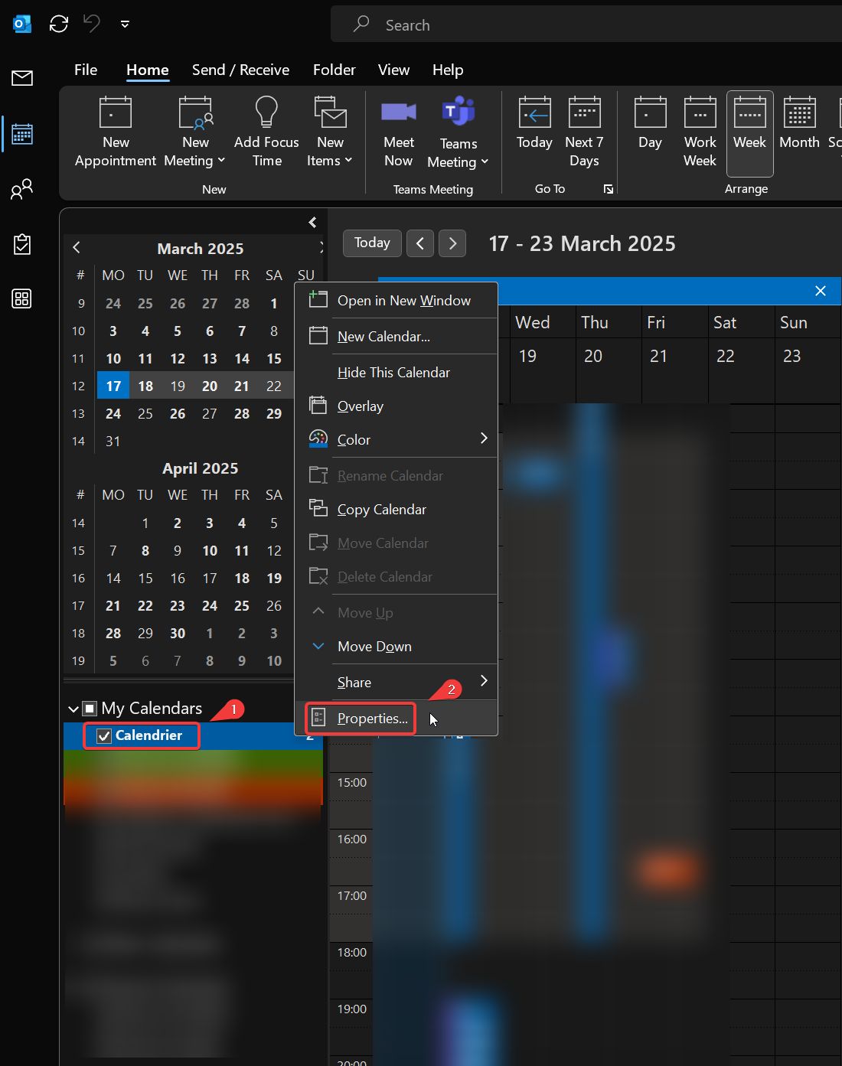Uncheck the Calendrier calendar

coord(103,735)
